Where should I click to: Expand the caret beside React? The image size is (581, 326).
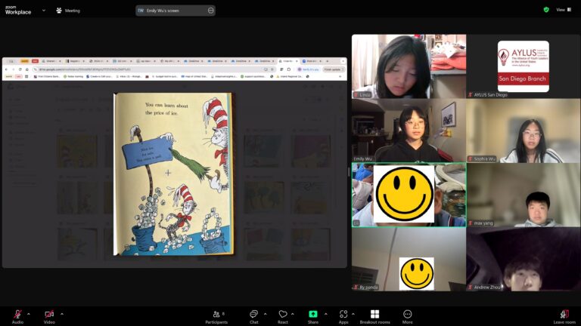[x=293, y=314]
